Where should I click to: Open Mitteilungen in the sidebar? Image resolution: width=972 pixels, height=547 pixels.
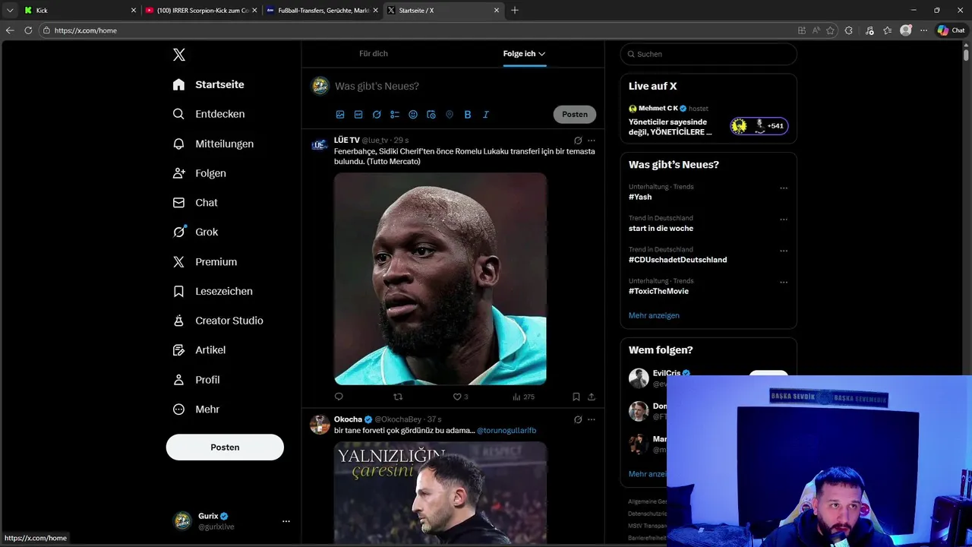[213, 144]
